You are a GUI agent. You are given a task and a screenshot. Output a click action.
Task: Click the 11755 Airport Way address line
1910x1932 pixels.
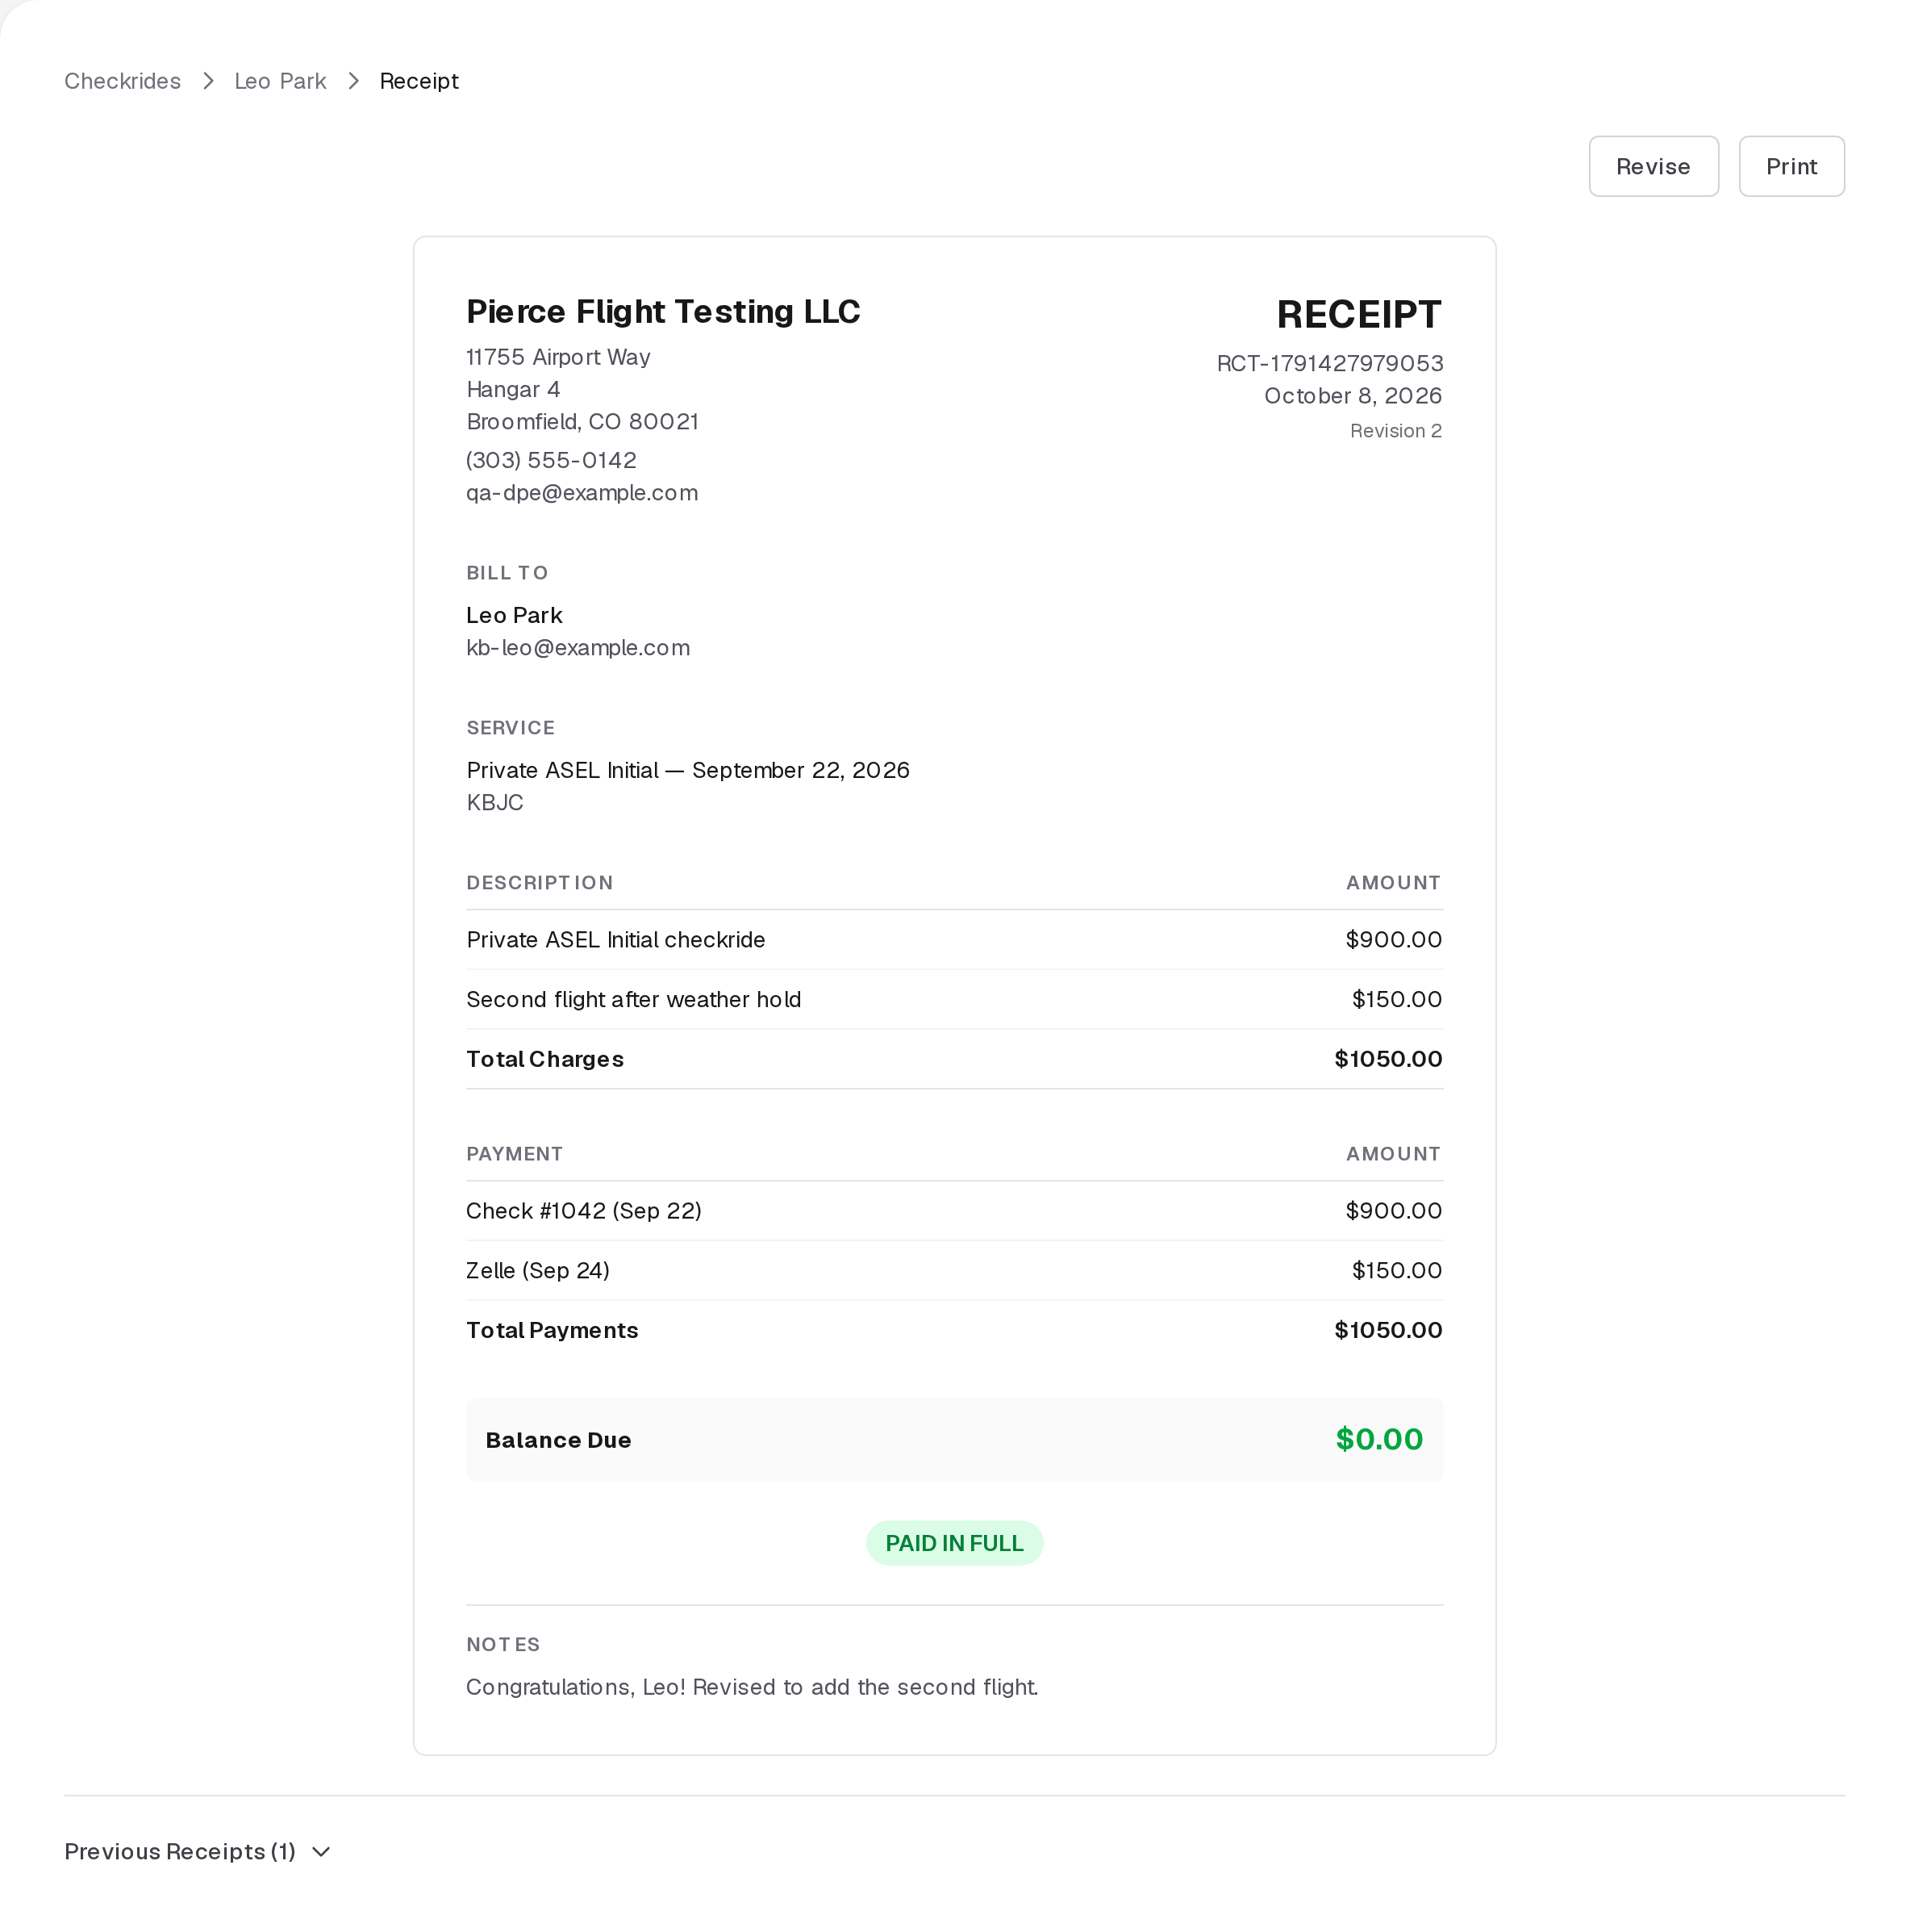(557, 357)
